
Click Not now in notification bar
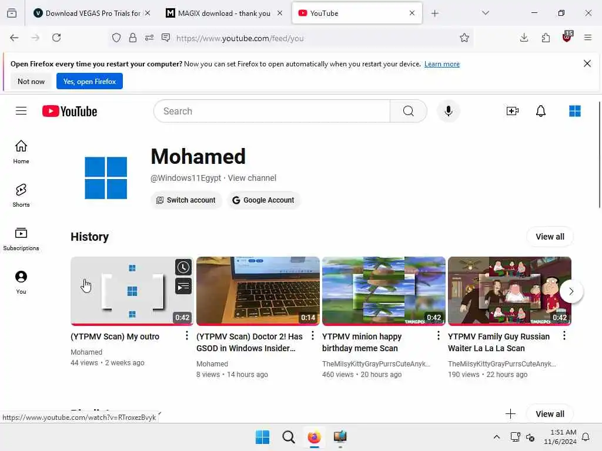pos(31,81)
